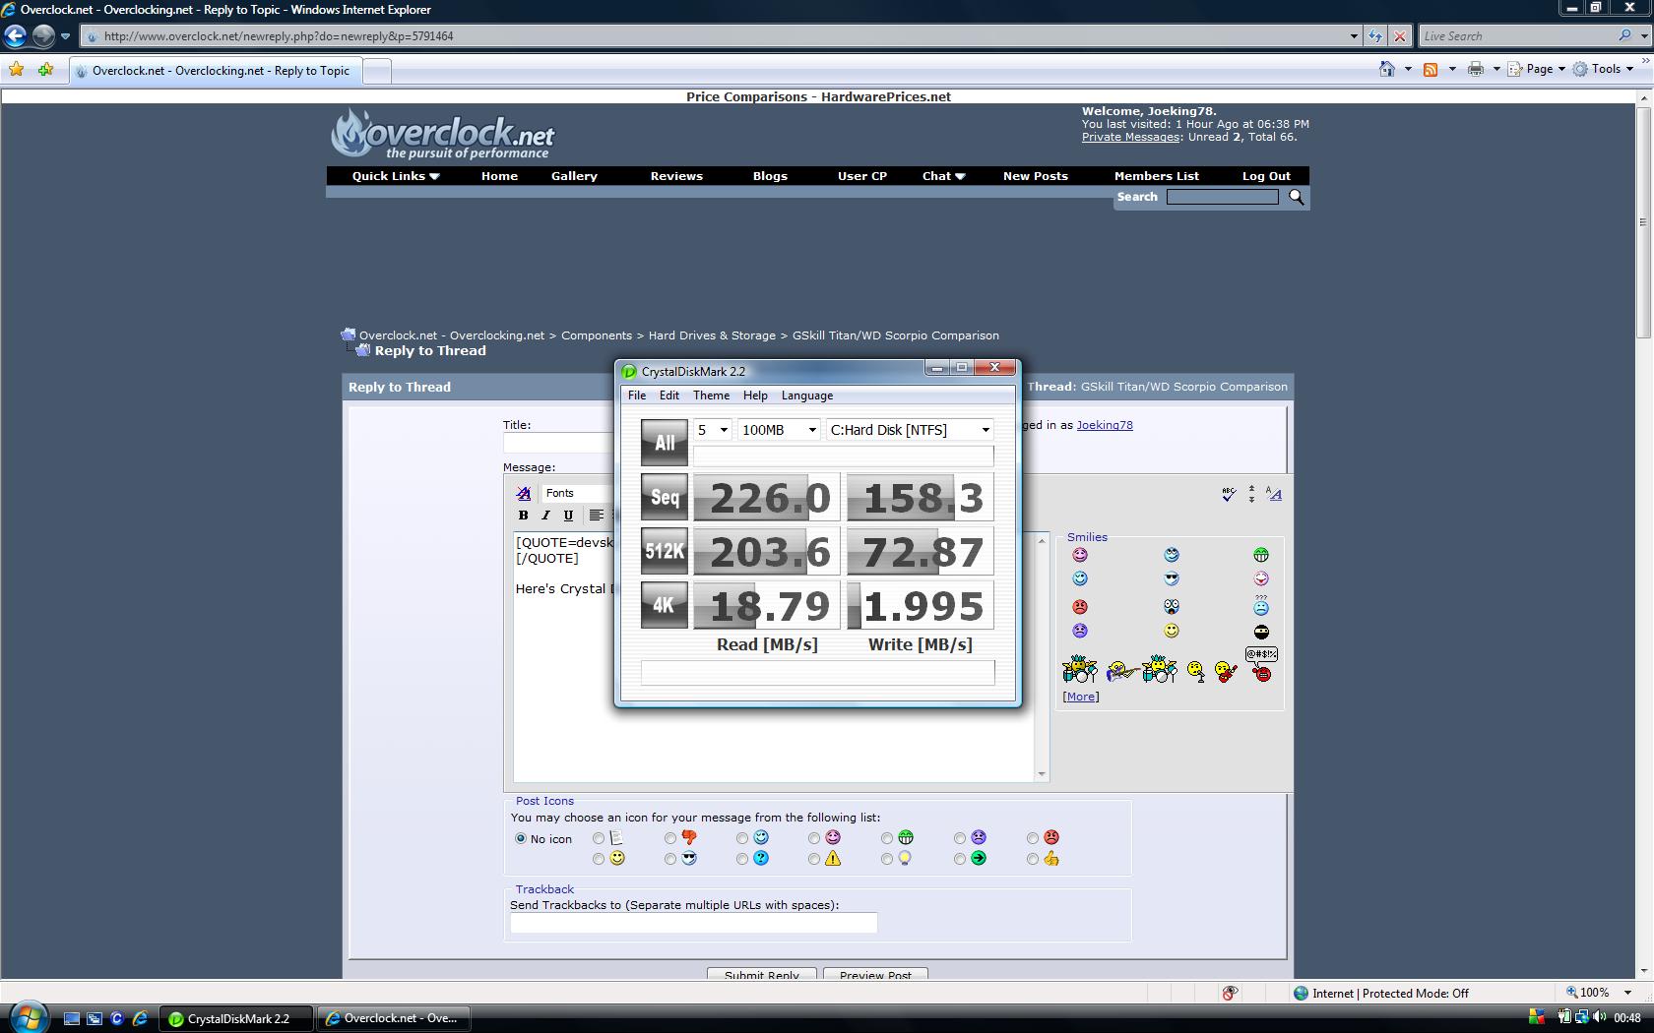Select the question mark post icon radio

pos(742,859)
